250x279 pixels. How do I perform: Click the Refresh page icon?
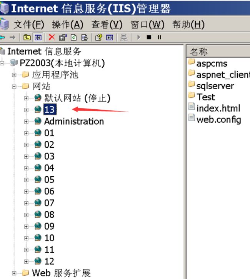73,38
